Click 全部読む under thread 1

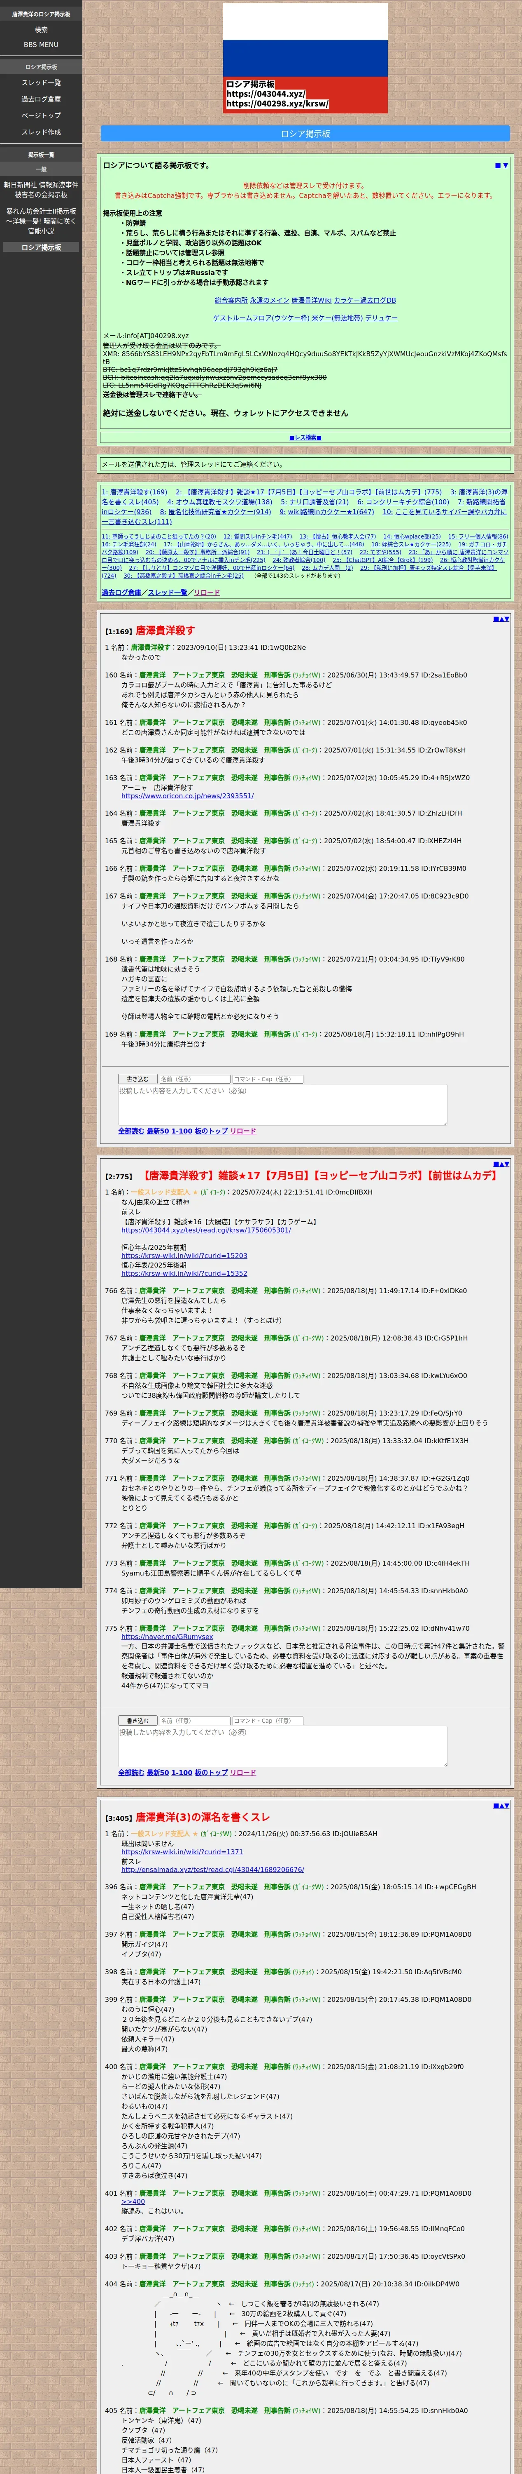[x=130, y=1131]
